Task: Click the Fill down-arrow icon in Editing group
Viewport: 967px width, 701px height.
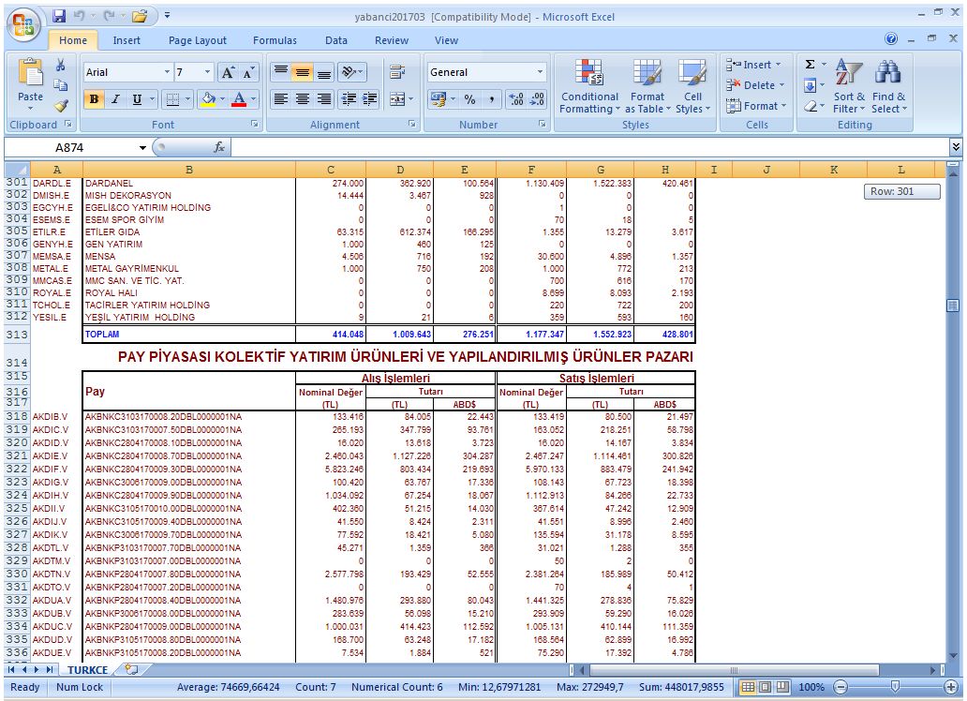Action: [x=811, y=86]
